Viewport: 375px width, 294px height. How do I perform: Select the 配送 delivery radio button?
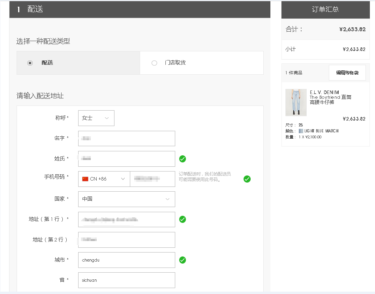pos(30,63)
